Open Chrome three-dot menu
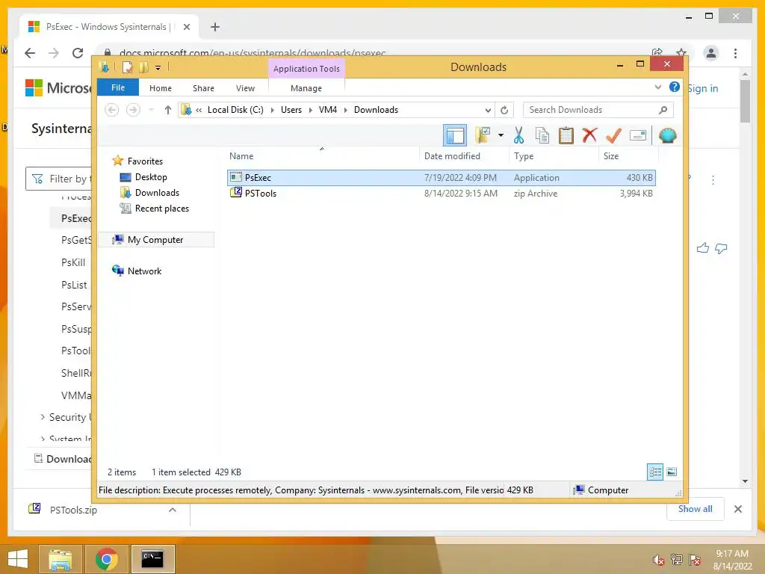This screenshot has height=574, width=765. point(735,53)
